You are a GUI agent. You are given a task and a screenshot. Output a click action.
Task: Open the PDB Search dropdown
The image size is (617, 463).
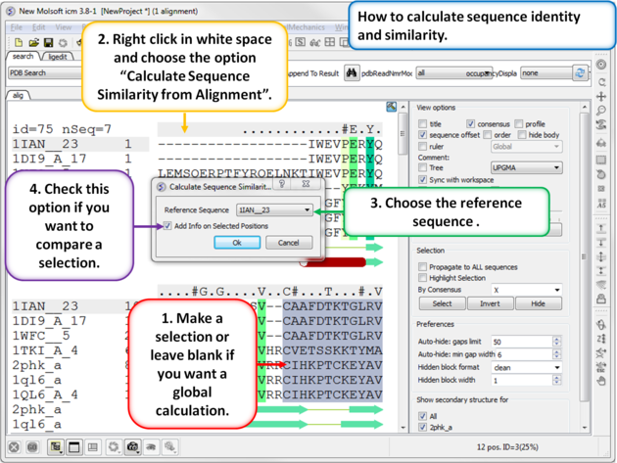click(x=46, y=72)
